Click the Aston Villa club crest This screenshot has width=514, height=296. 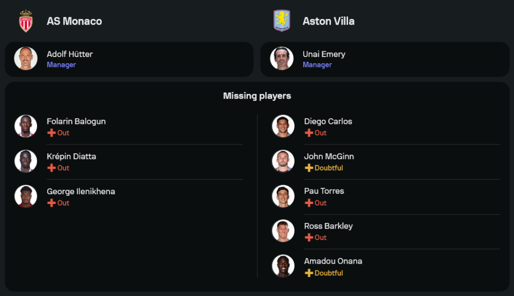click(282, 21)
